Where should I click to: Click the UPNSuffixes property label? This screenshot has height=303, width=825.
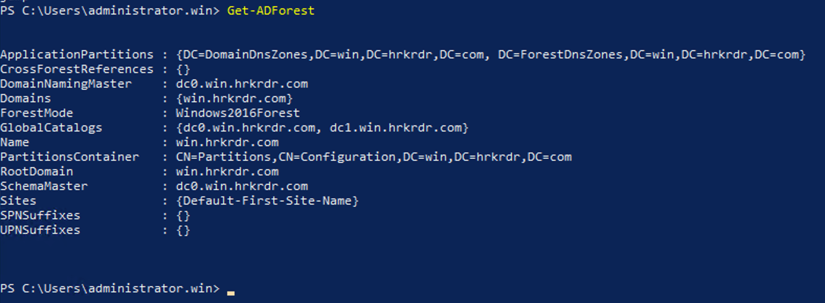pyautogui.click(x=40, y=230)
